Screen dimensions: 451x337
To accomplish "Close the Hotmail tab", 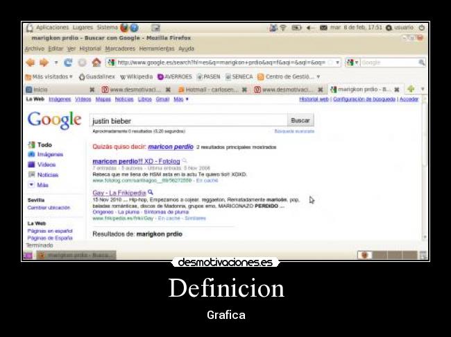I will coord(244,90).
